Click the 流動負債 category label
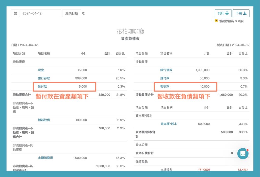This screenshot has width=260, height=177. click(x=142, y=62)
